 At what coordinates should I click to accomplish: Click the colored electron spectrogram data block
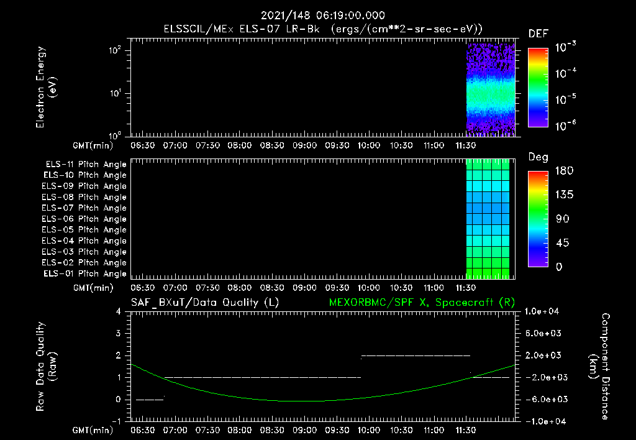pyautogui.click(x=491, y=89)
